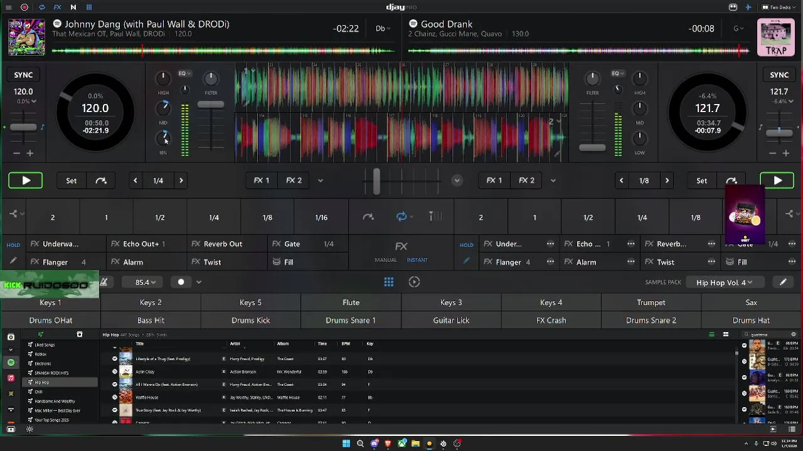Open the Handsome And Wealthy playlist
Screen dimensions: 803x451
[60, 401]
